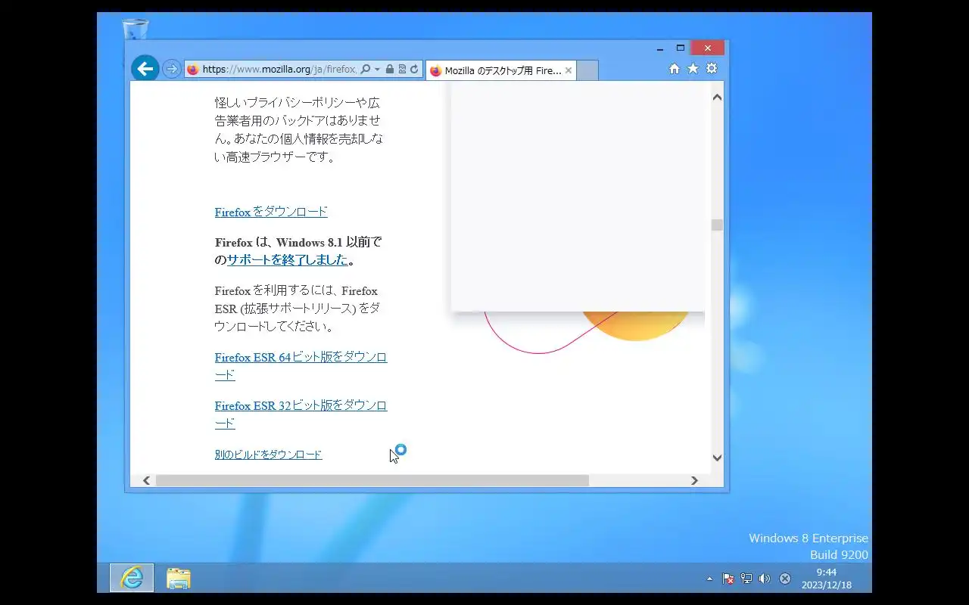Click the circled X tray icon
Image resolution: width=969 pixels, height=605 pixels.
[x=785, y=579]
